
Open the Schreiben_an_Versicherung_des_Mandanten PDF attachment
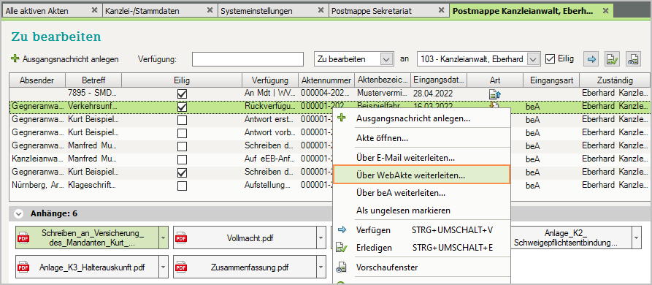(x=88, y=237)
